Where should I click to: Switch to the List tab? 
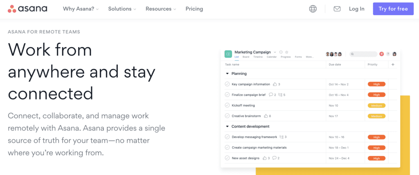click(237, 57)
